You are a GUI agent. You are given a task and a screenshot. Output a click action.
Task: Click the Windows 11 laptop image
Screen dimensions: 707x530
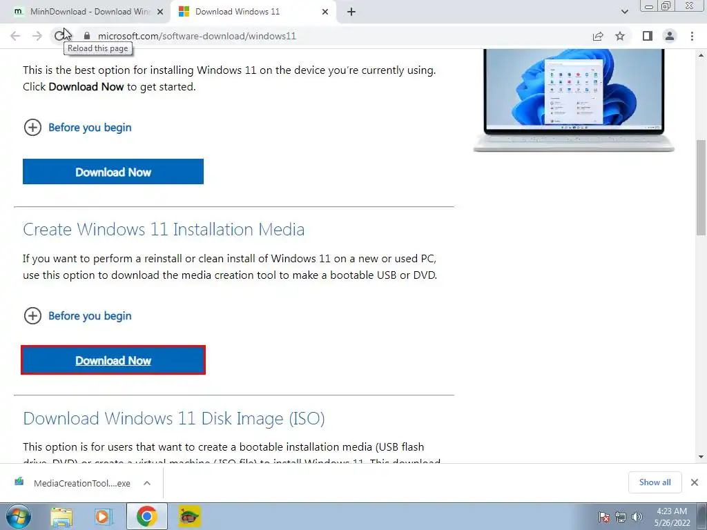point(574,101)
